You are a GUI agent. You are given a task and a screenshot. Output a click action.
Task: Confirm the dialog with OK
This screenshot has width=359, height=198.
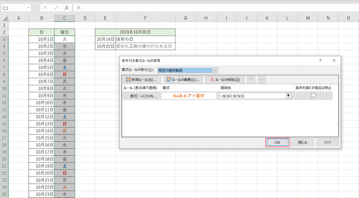(277, 142)
